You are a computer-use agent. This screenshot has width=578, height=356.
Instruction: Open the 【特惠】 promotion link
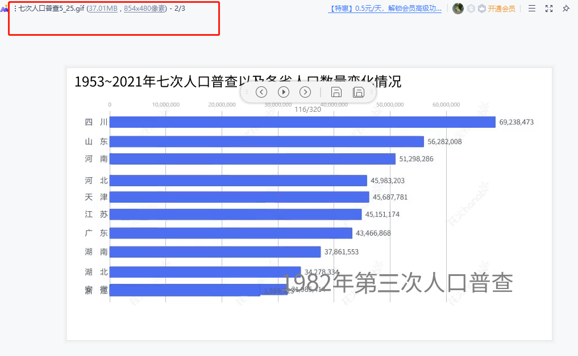[x=385, y=9]
